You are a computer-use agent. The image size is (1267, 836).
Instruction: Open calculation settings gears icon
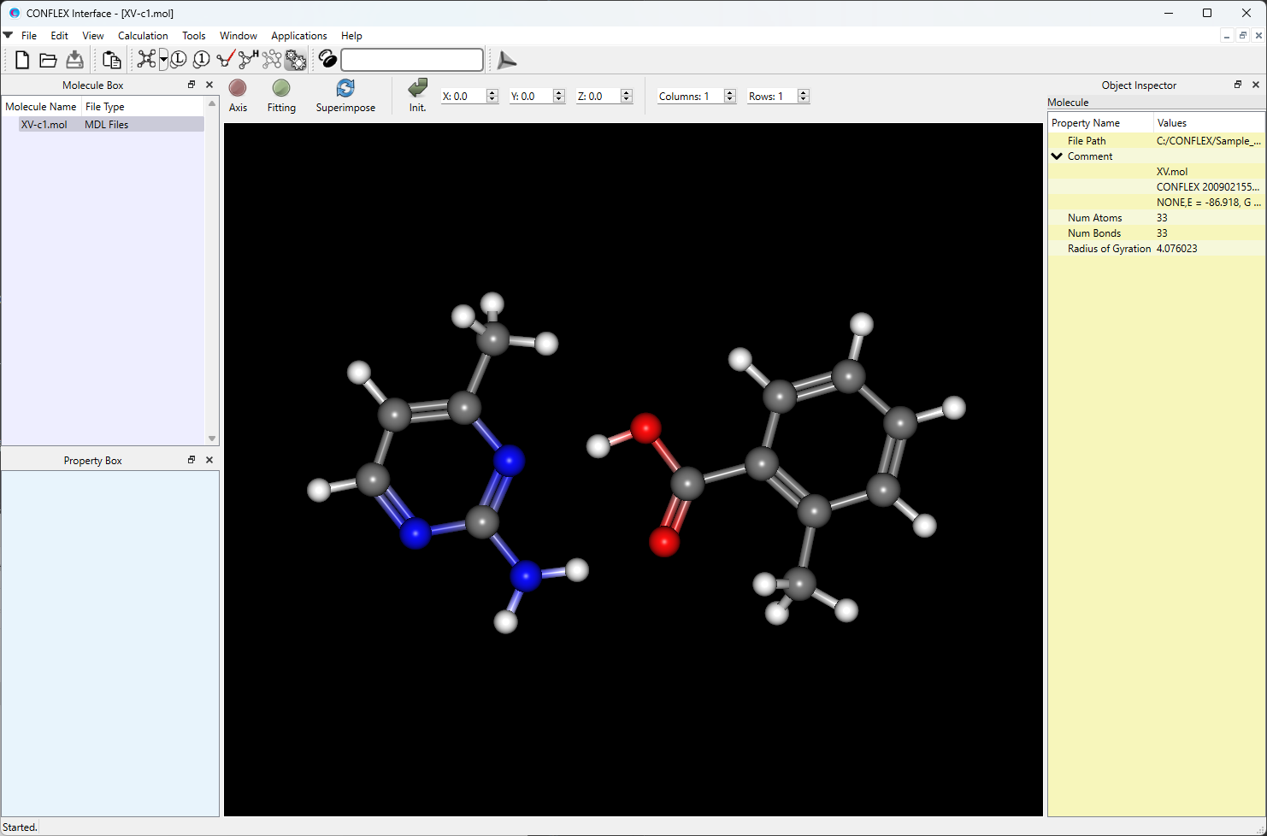(296, 60)
